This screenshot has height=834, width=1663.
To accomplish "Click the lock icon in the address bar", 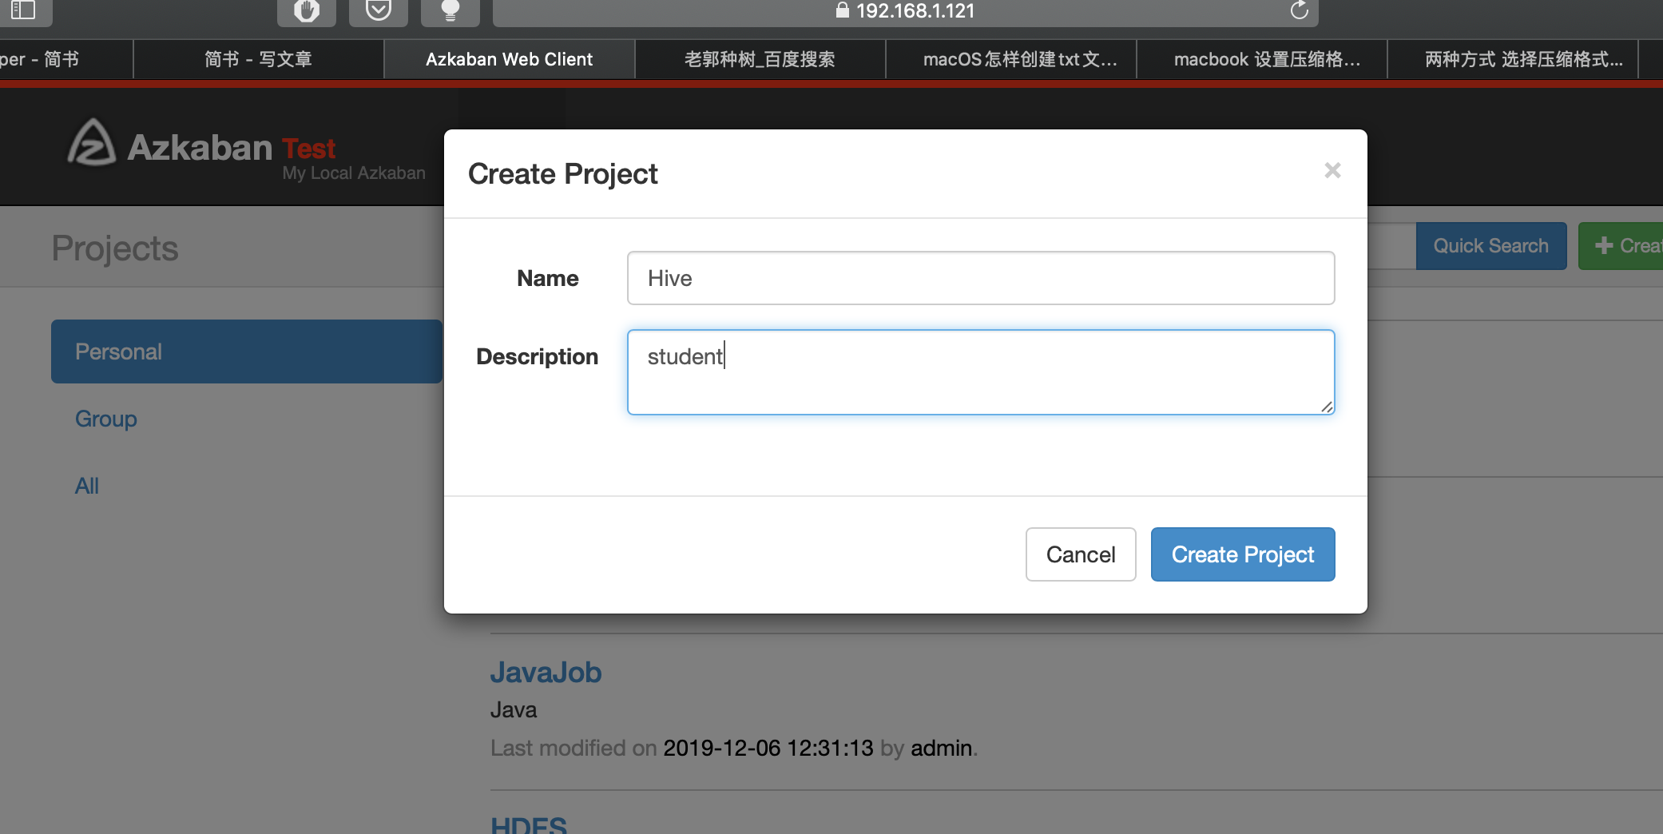I will coord(842,10).
